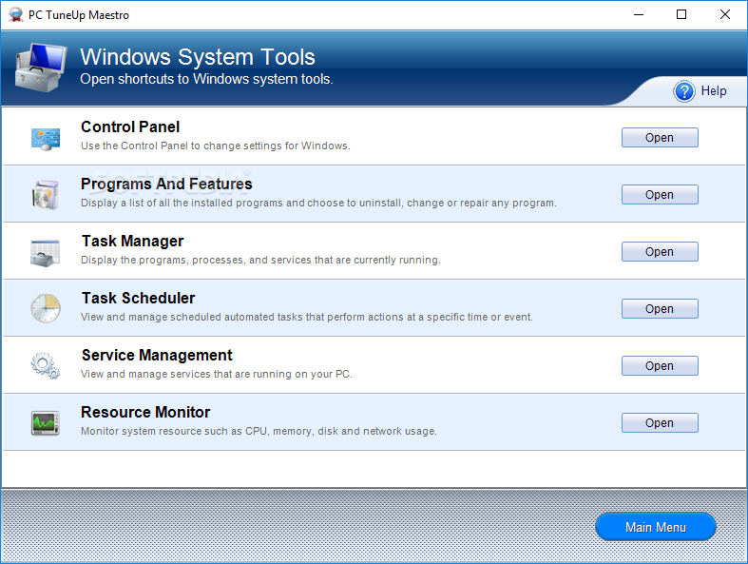The image size is (748, 564).
Task: Click the Control Panel icon
Action: (46, 139)
